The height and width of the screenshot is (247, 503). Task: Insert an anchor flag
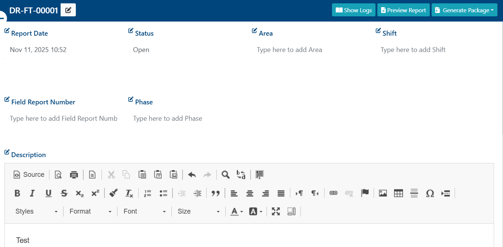click(365, 193)
